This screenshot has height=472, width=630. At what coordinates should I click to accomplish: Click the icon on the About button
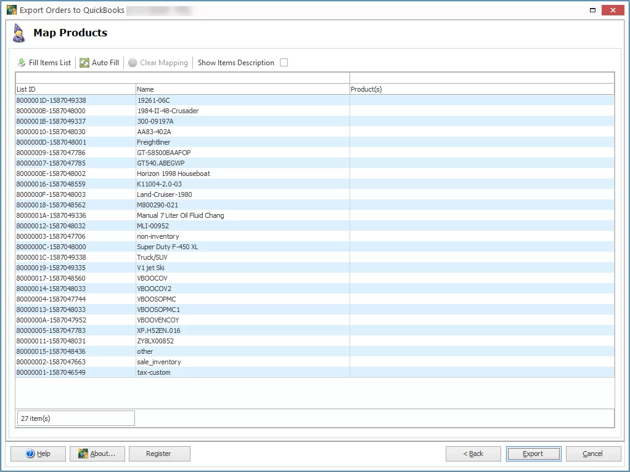tap(83, 454)
